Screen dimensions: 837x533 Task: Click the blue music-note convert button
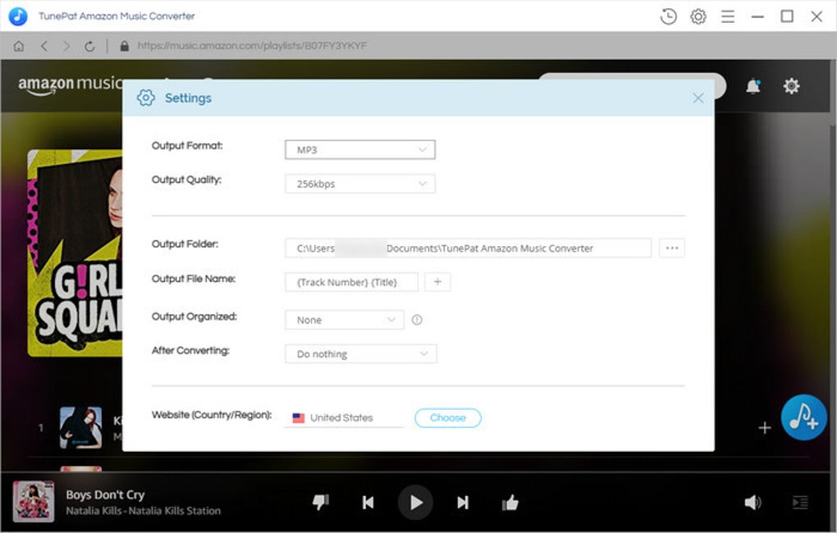tap(803, 417)
